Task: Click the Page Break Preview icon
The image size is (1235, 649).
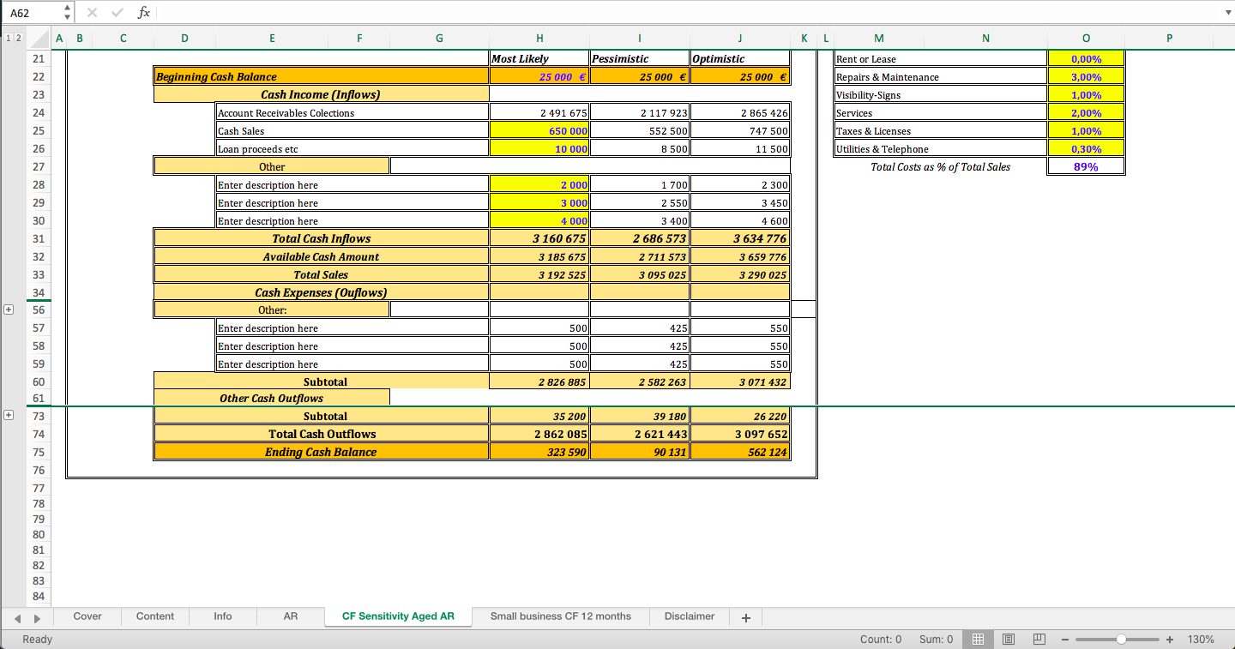Action: point(1039,639)
